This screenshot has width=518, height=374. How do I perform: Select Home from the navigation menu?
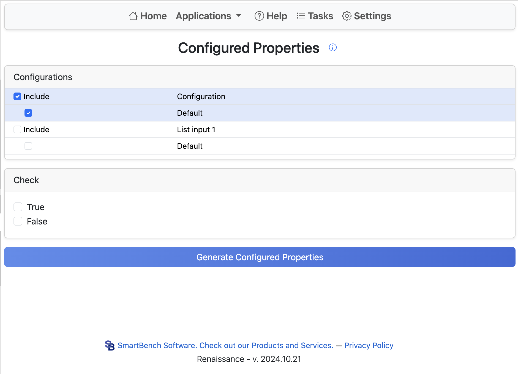[x=153, y=16]
